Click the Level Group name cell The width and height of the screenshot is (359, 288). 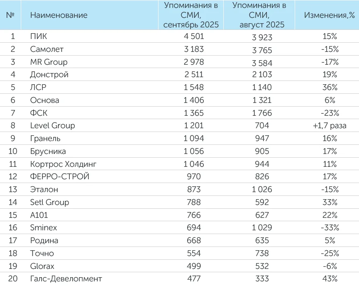pyautogui.click(x=52, y=126)
